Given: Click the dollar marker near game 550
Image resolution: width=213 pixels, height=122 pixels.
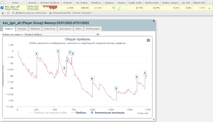Looking at the screenshot, I should 58,51.
